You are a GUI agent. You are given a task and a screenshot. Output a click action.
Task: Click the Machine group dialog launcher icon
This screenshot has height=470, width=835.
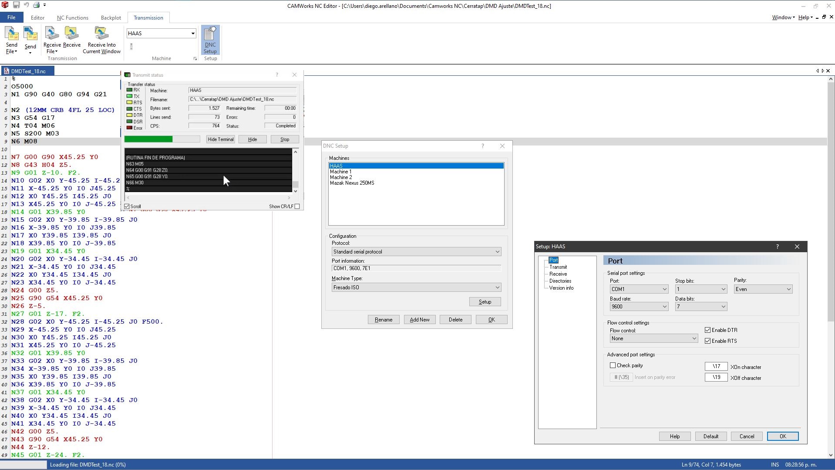point(195,58)
